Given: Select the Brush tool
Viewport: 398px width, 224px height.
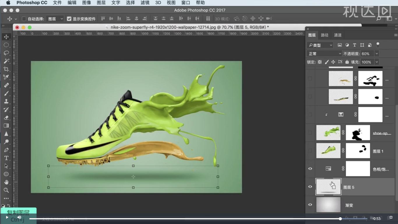Looking at the screenshot, I should pyautogui.click(x=6, y=93).
